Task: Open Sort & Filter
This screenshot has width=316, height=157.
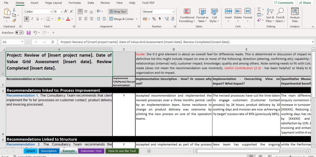Action: [x=270, y=16]
